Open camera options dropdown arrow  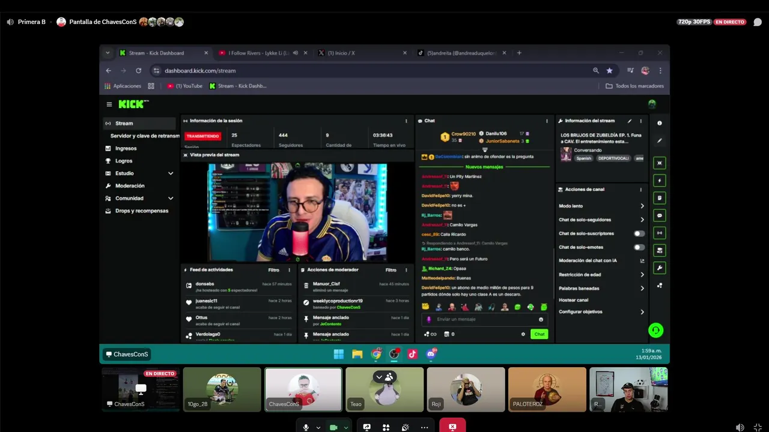345,428
